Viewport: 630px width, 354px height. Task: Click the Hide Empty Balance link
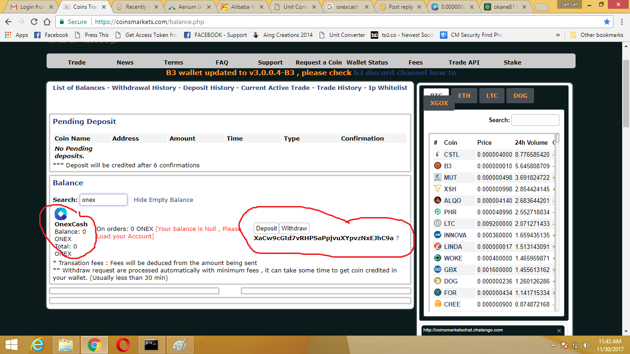[x=163, y=200]
